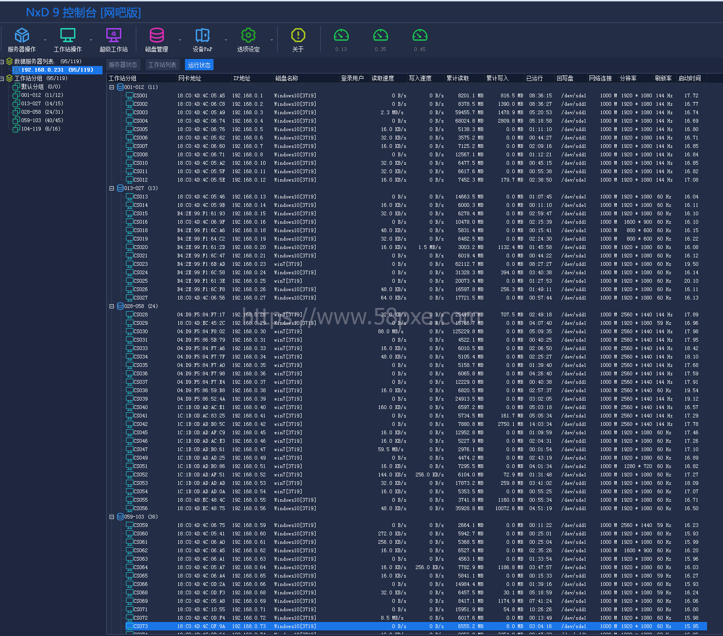723x636 pixels.
Task: Open dropdown arrow next to 工作站操作
Action: [x=91, y=40]
